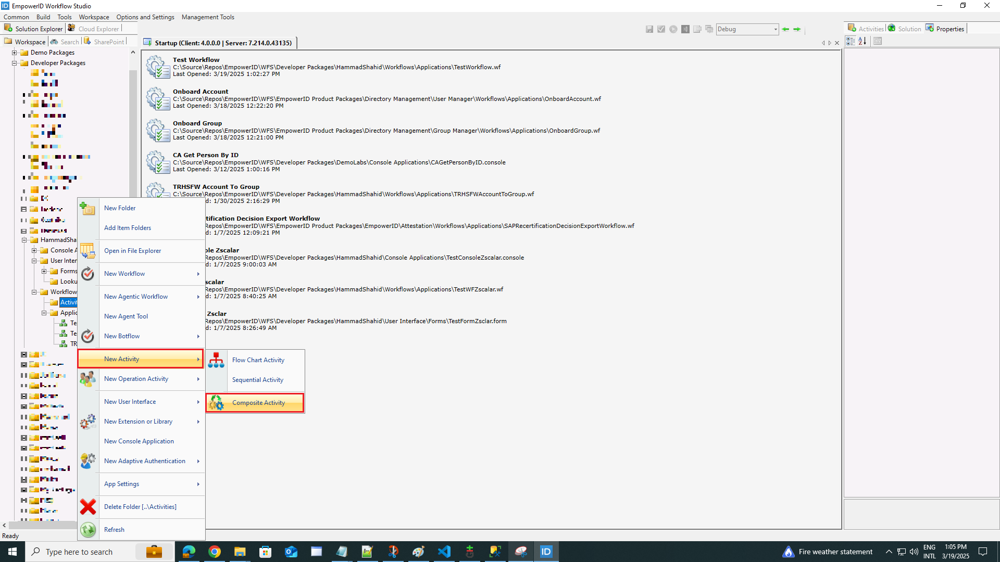Click the Onboard Group recent item icon

click(x=158, y=131)
